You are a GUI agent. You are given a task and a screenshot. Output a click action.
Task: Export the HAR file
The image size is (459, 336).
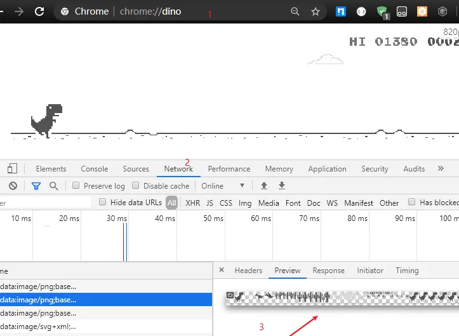pyautogui.click(x=282, y=185)
